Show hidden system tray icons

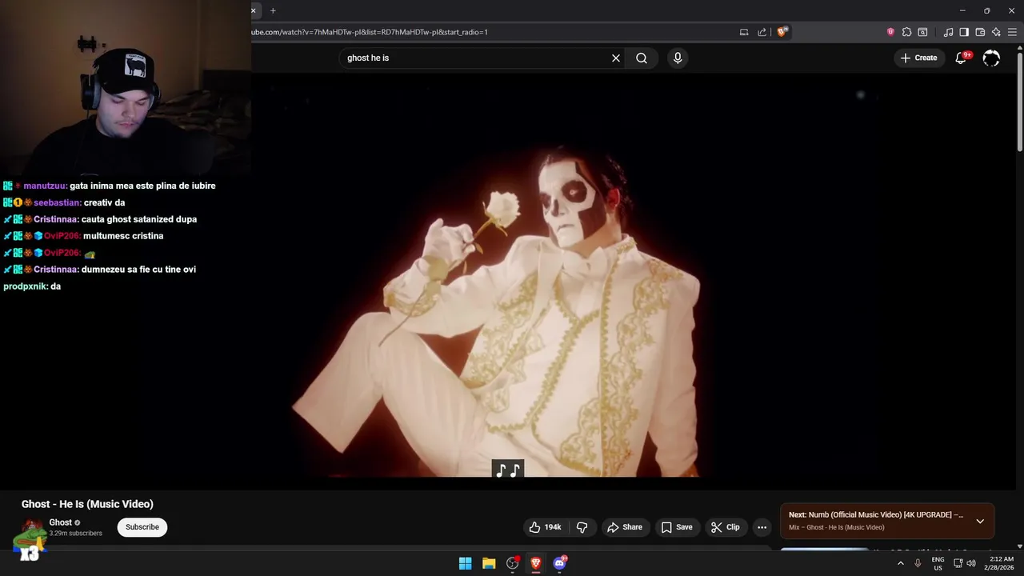coord(901,563)
